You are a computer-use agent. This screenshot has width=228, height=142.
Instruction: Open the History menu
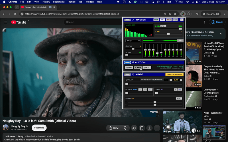tap(46, 2)
